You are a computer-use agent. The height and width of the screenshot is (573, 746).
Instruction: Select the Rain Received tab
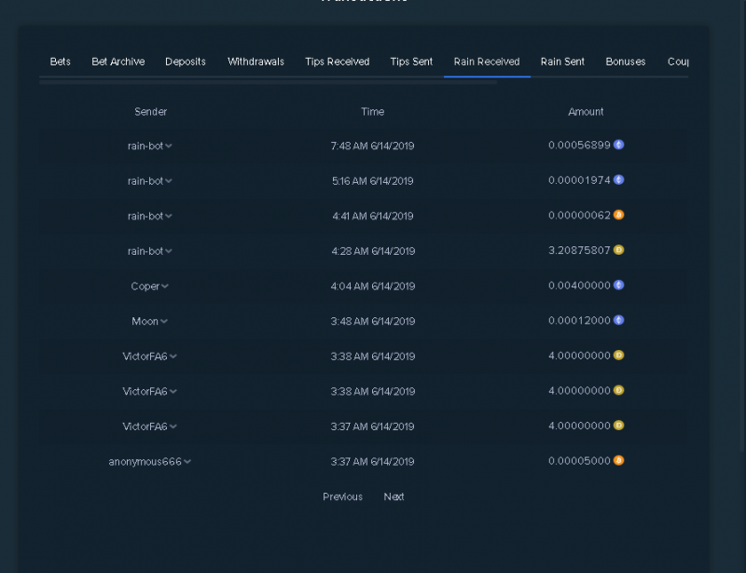[x=487, y=62]
